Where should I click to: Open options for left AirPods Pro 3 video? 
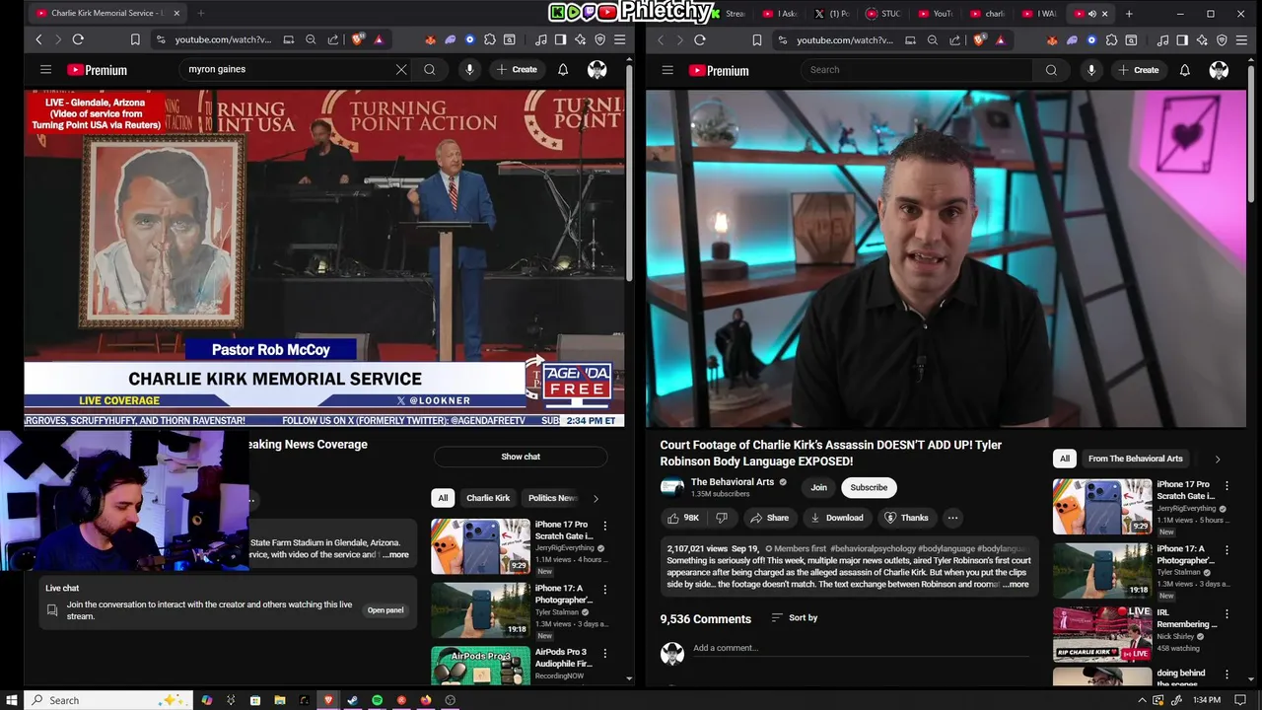605,653
